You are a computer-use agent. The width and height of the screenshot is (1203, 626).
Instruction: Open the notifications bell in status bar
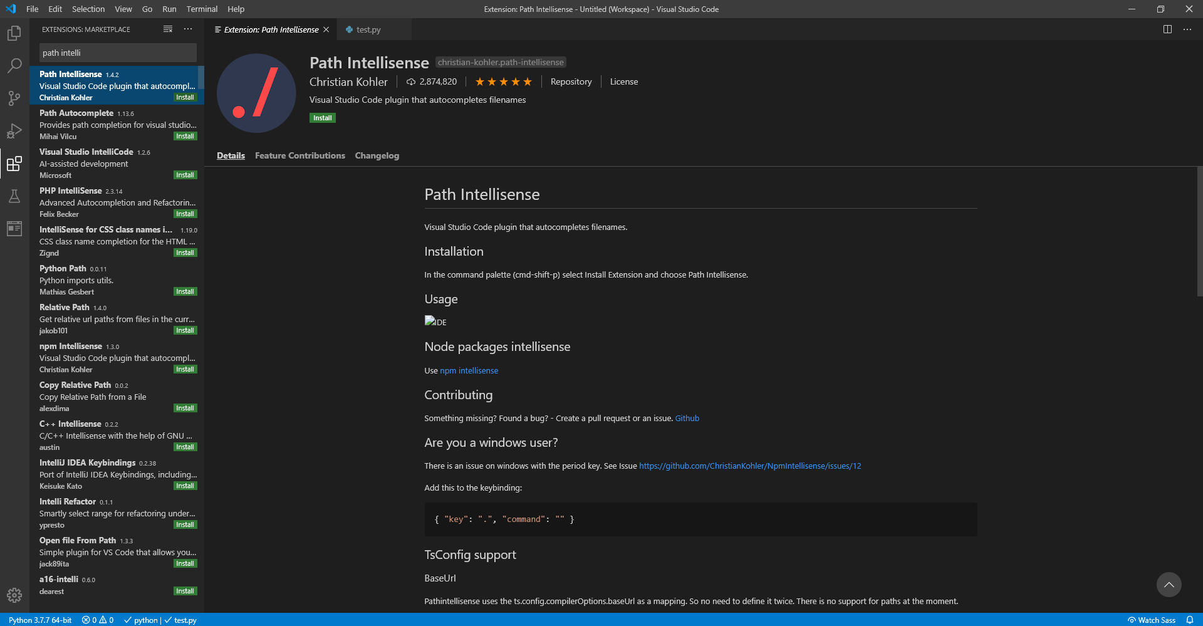coord(1189,620)
